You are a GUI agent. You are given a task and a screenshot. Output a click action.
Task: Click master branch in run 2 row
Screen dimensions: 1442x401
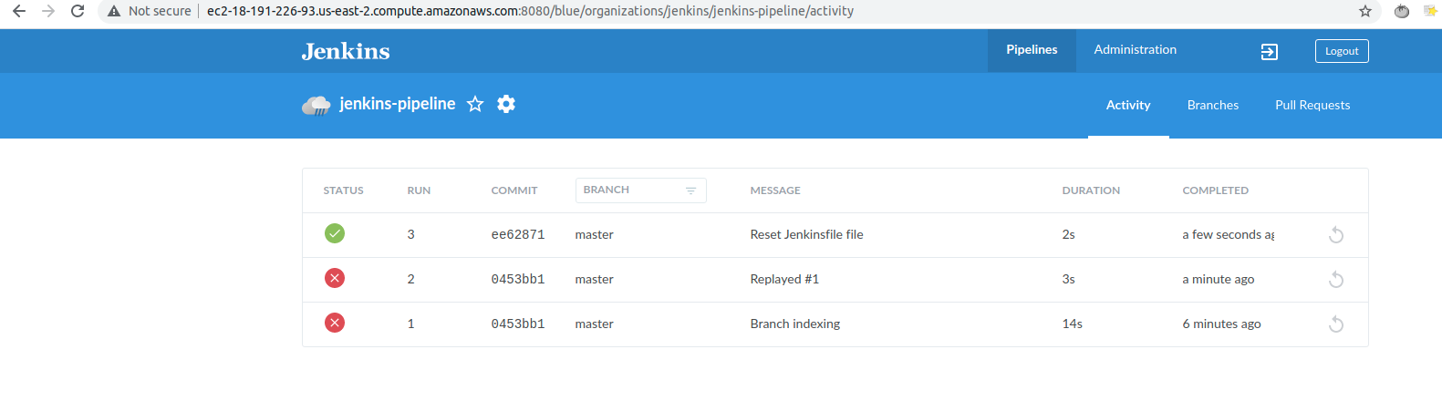coord(595,279)
